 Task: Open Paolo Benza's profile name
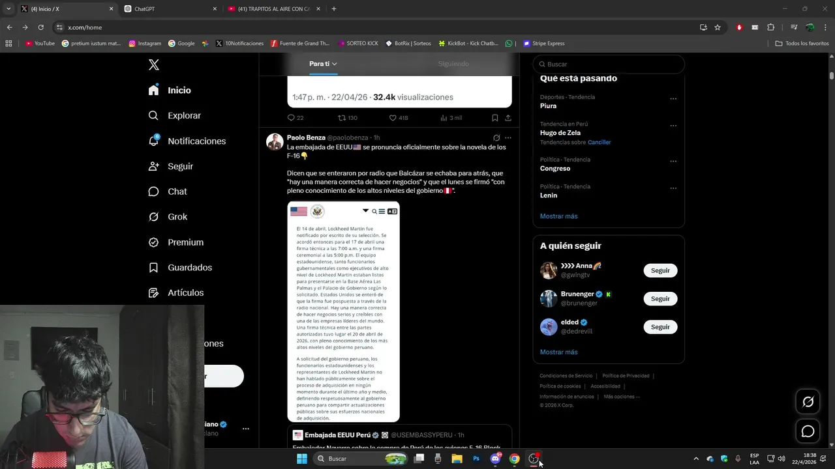(306, 137)
